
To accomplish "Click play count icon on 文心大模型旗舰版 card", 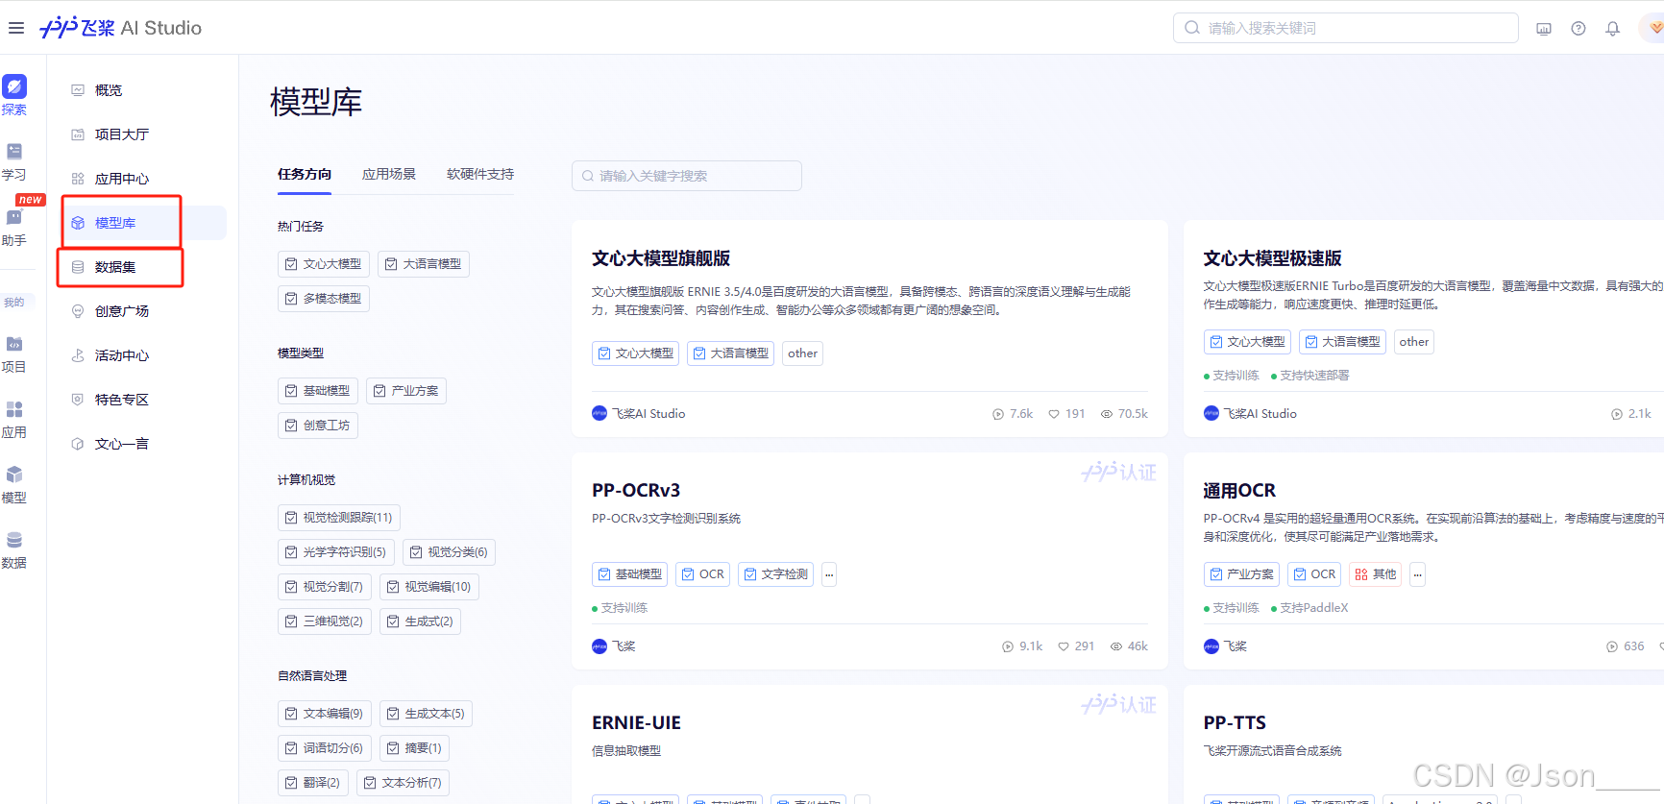I will (x=998, y=414).
